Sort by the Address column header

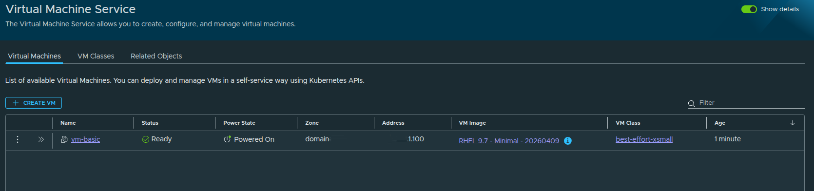393,123
